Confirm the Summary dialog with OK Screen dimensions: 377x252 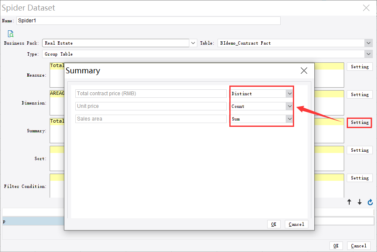[x=274, y=224]
